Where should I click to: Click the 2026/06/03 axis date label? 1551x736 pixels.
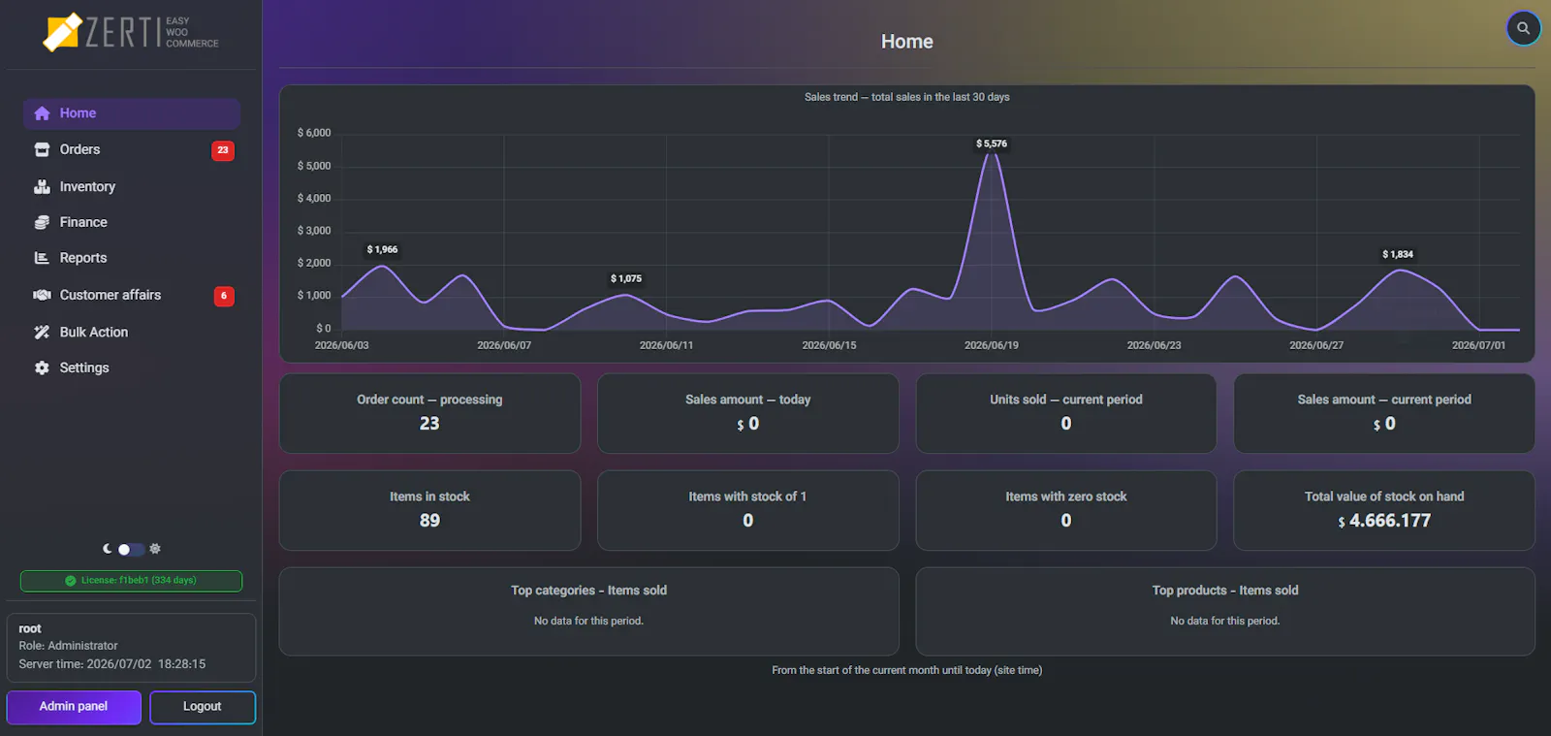click(341, 345)
